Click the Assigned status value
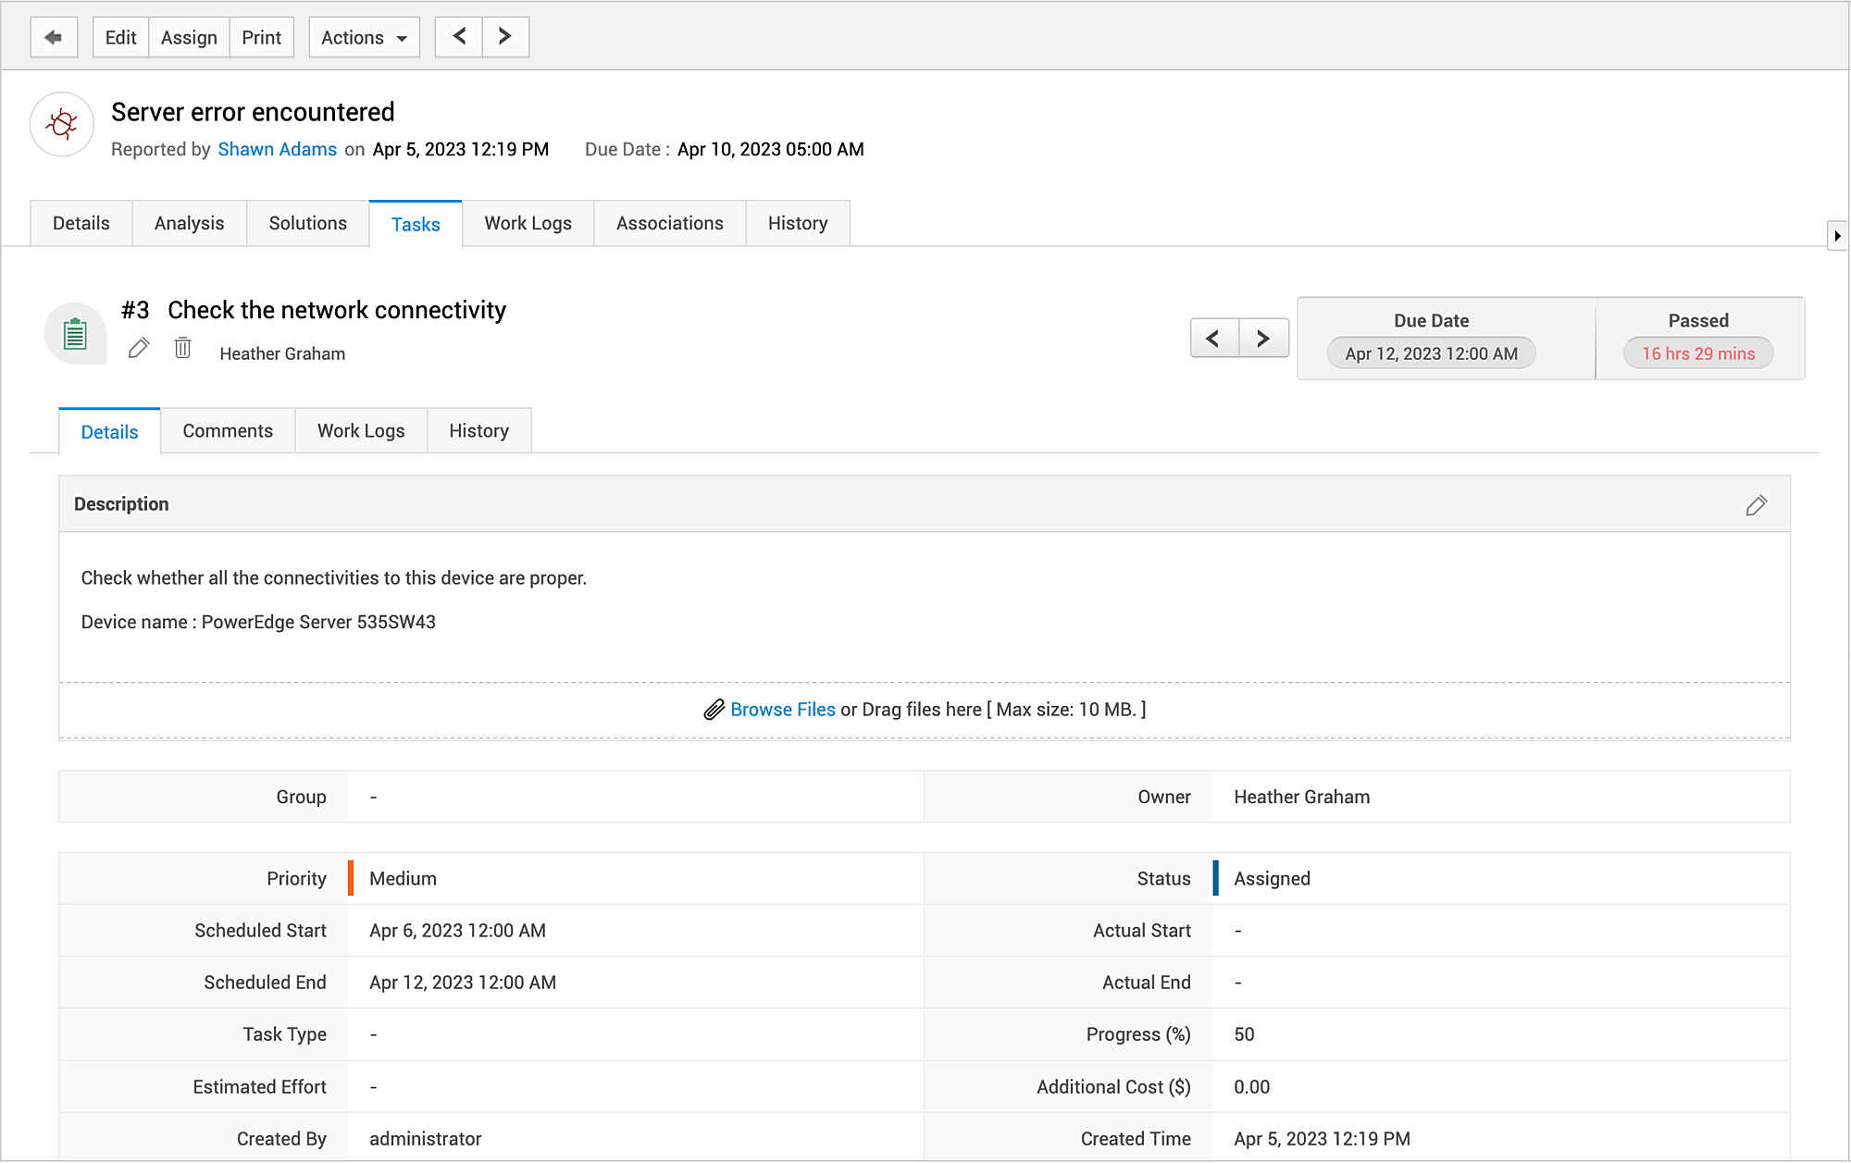Screen dimensions: 1851x1163 tap(1273, 878)
